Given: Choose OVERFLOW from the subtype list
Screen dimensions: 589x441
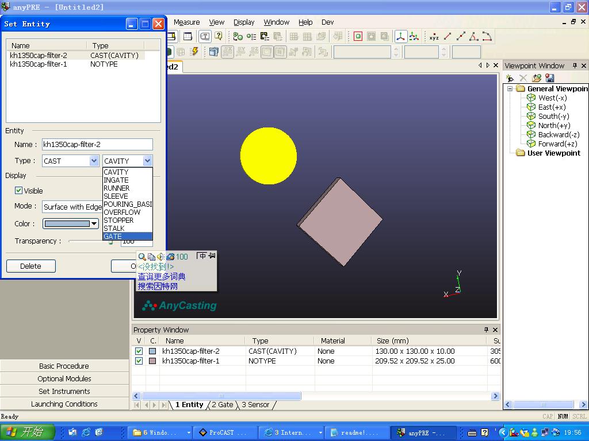Looking at the screenshot, I should click(127, 212).
